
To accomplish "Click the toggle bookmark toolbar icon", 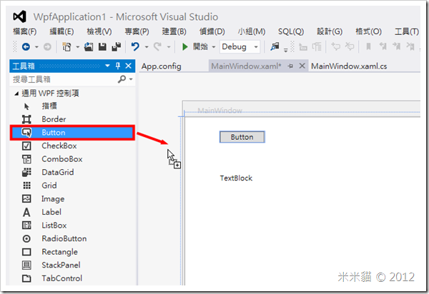I will click(368, 47).
